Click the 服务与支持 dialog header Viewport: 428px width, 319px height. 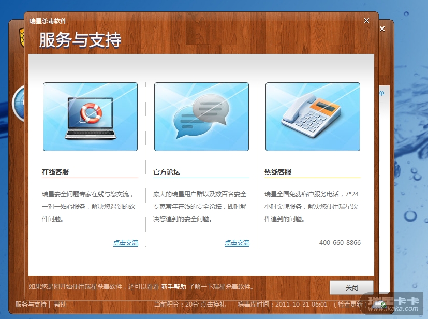[80, 40]
